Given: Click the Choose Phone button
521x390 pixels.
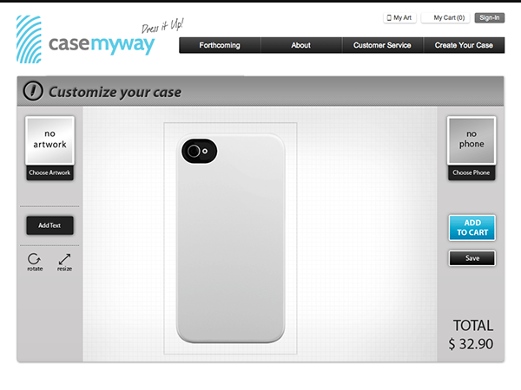Looking at the screenshot, I should click(x=472, y=172).
